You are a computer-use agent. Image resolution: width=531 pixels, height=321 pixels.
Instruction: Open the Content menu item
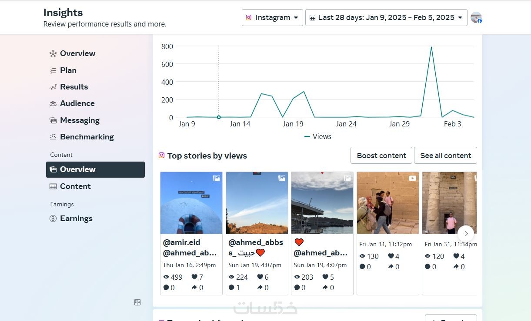(75, 186)
